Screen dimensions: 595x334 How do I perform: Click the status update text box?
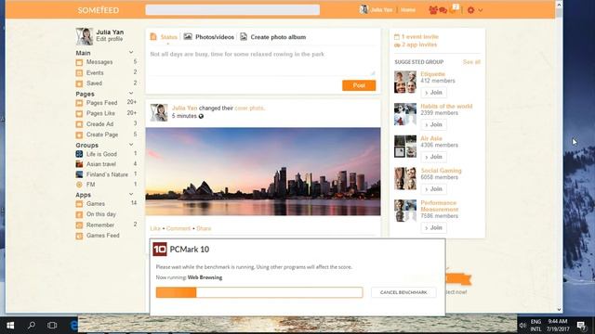pos(262,62)
